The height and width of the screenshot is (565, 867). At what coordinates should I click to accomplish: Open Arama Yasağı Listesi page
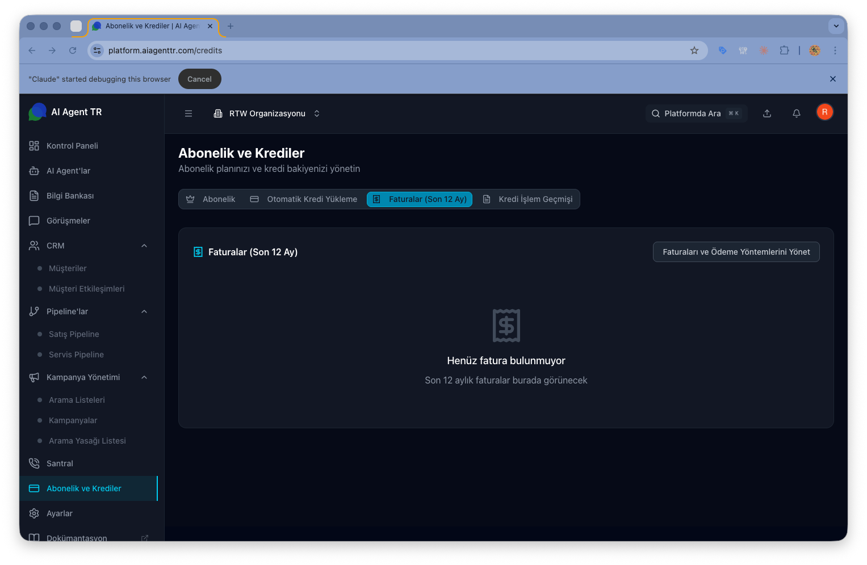[x=87, y=441]
